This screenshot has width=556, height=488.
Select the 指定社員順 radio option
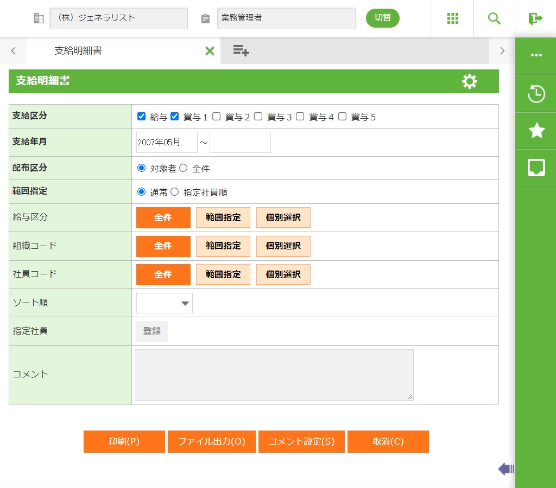(x=175, y=191)
